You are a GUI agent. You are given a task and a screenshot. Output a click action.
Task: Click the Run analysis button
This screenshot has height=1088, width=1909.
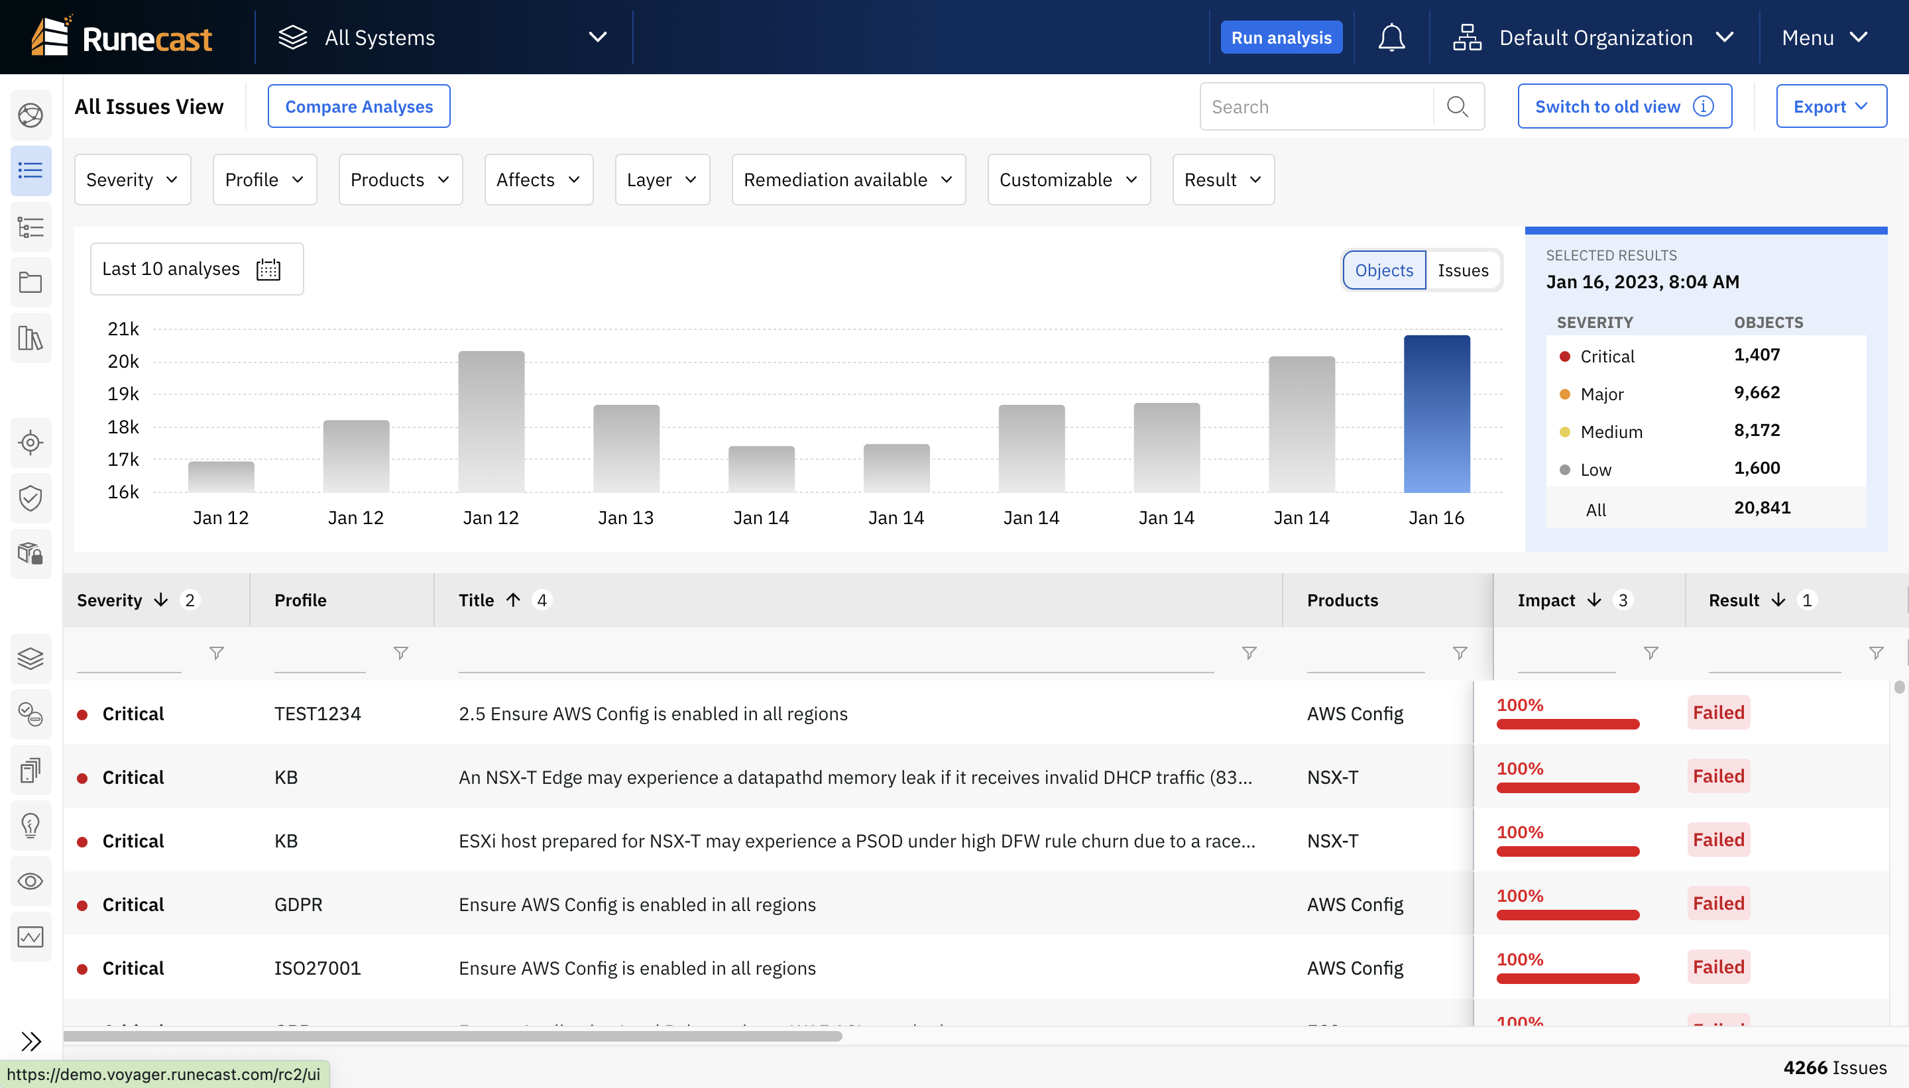[1281, 36]
